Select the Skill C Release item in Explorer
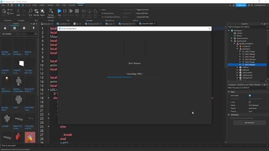Image resolution: width=269 pixels, height=151 pixels. pyautogui.click(x=250, y=54)
